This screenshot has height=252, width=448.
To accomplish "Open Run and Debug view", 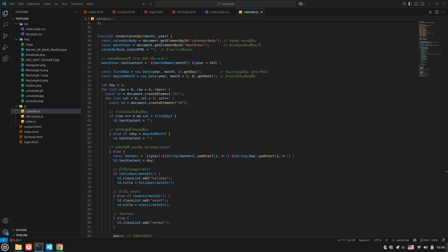I will (5, 47).
